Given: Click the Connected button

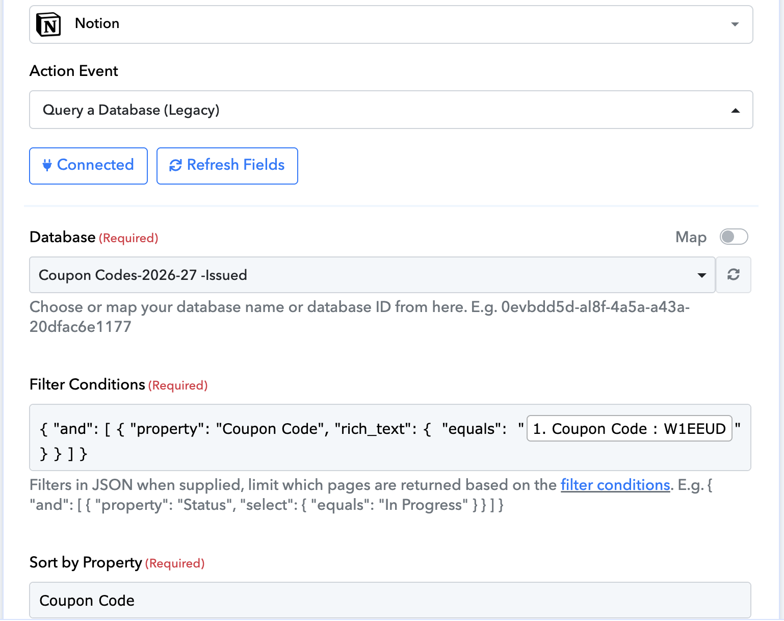Looking at the screenshot, I should 88,166.
